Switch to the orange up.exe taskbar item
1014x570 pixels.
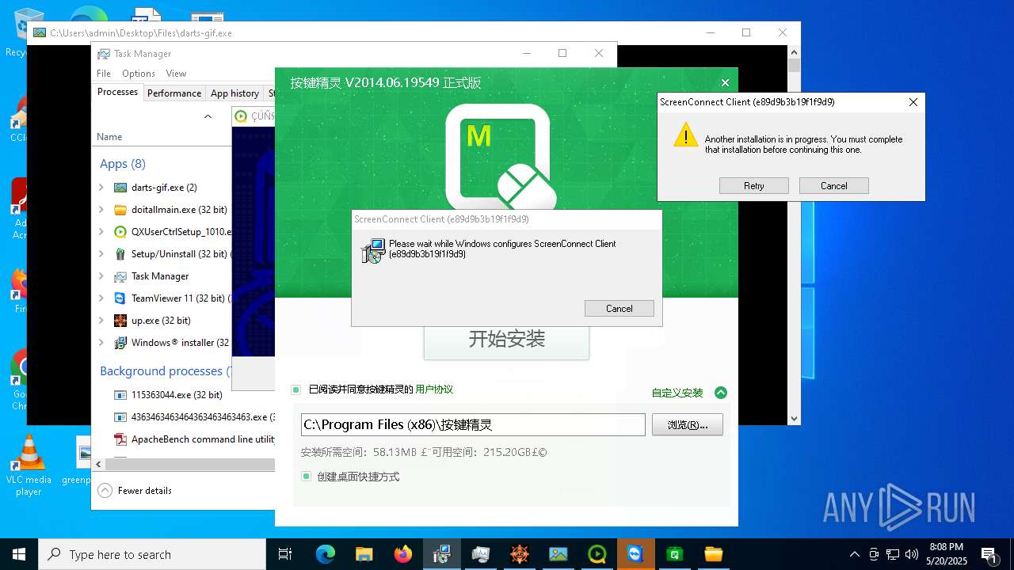[x=520, y=554]
